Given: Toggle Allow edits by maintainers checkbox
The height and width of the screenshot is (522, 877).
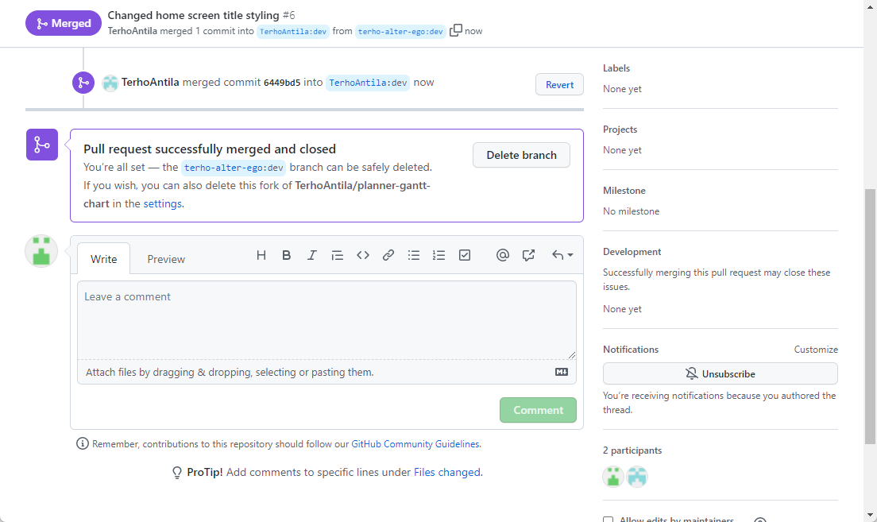Looking at the screenshot, I should (x=608, y=520).
